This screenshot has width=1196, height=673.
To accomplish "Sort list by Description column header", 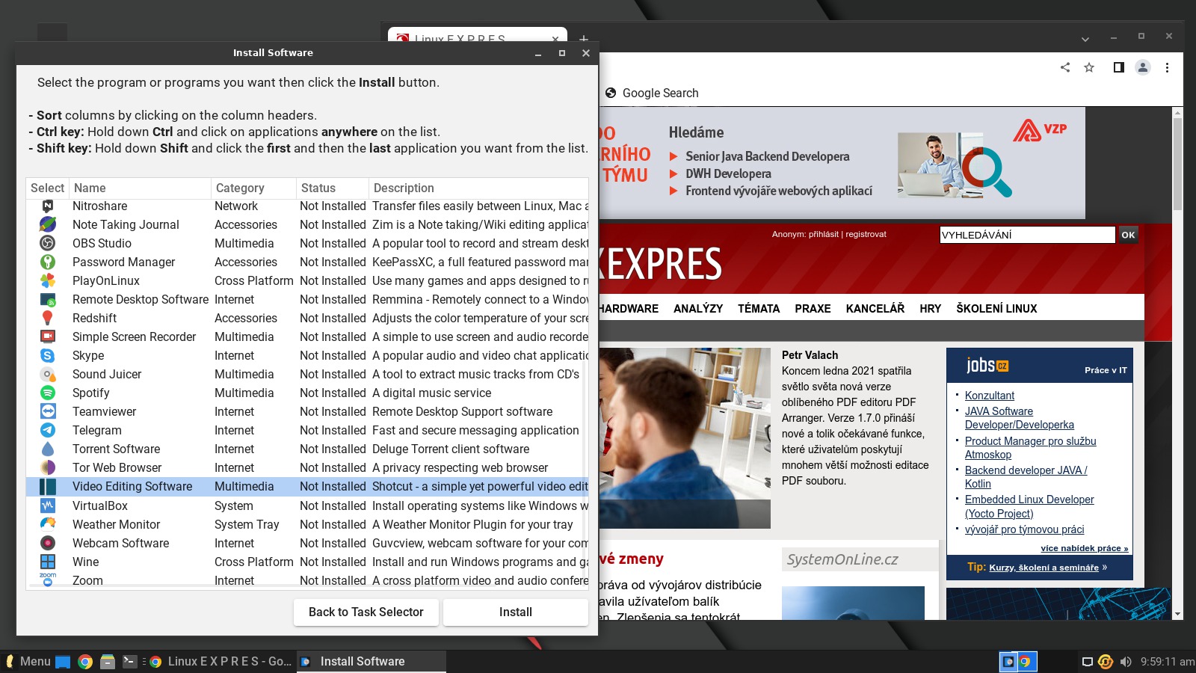I will click(x=478, y=188).
